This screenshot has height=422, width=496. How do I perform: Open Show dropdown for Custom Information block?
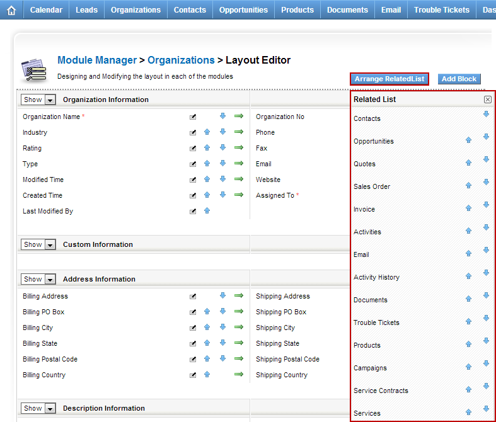38,244
